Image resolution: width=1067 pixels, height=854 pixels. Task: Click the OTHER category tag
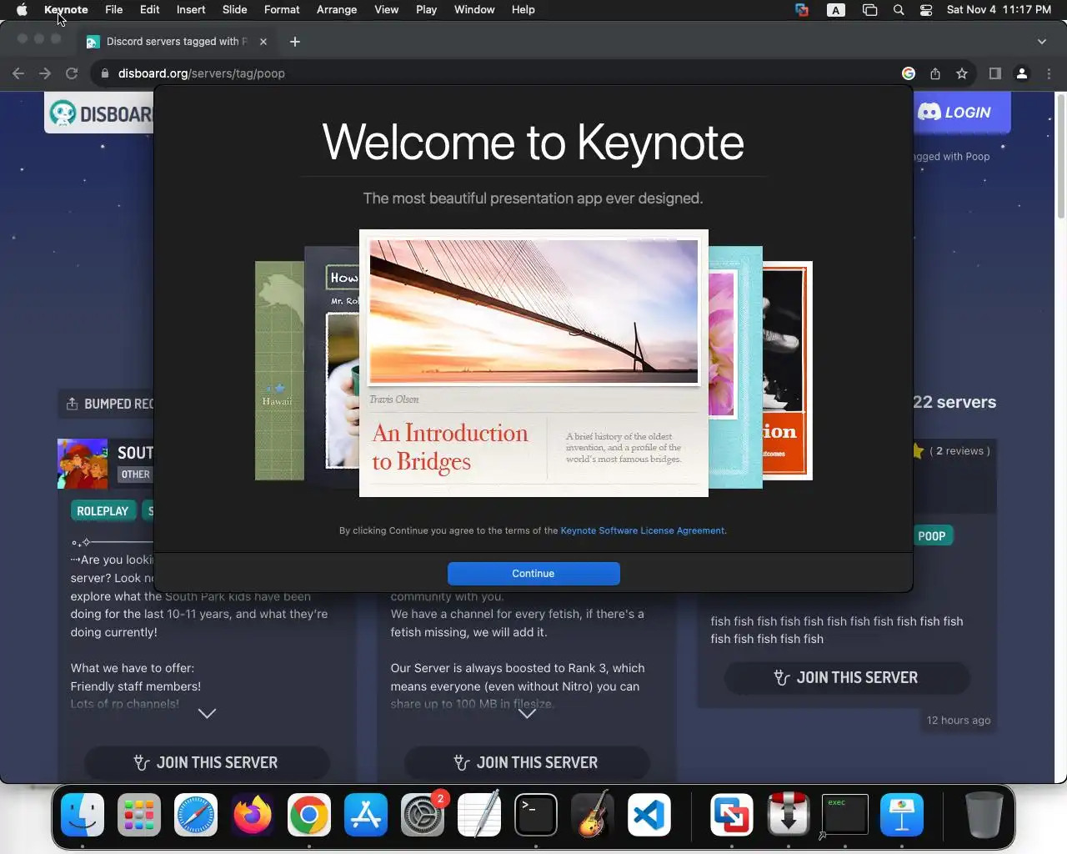(135, 474)
